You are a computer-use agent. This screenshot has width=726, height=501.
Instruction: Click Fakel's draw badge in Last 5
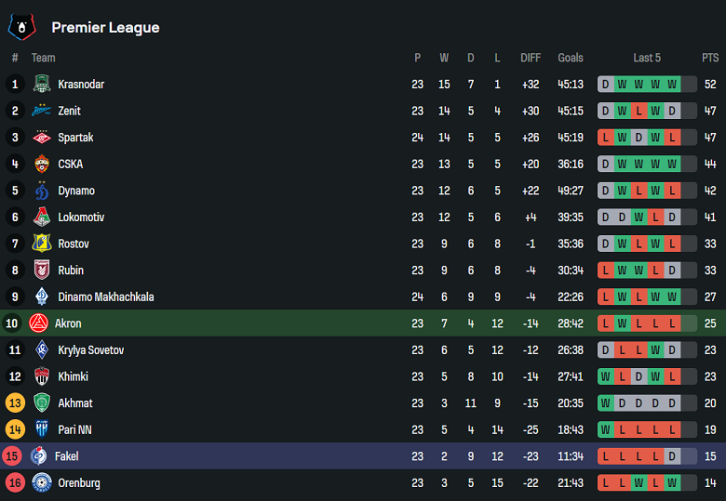click(673, 456)
